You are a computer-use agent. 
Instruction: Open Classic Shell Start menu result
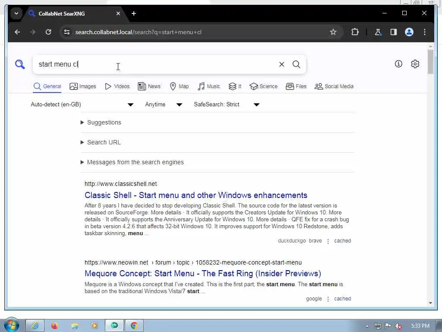point(196,195)
